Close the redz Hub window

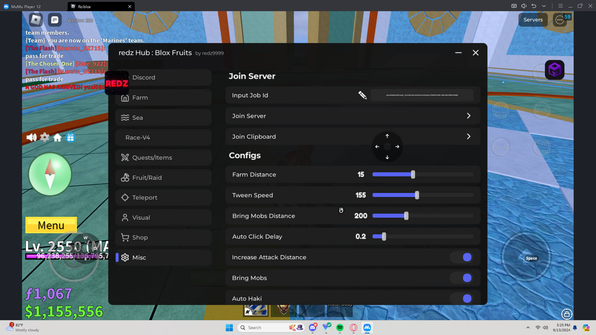(x=476, y=53)
